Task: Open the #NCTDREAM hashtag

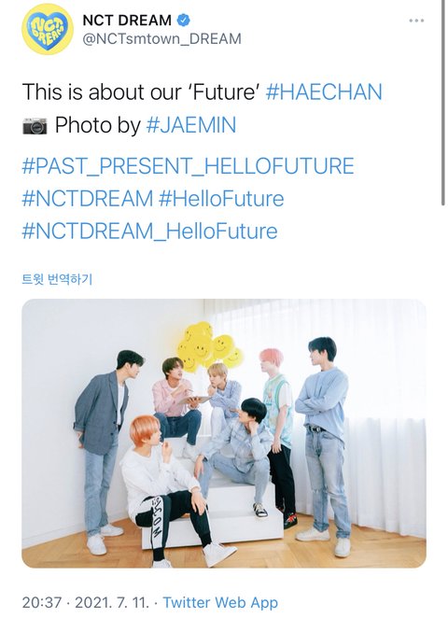Action: pos(87,198)
